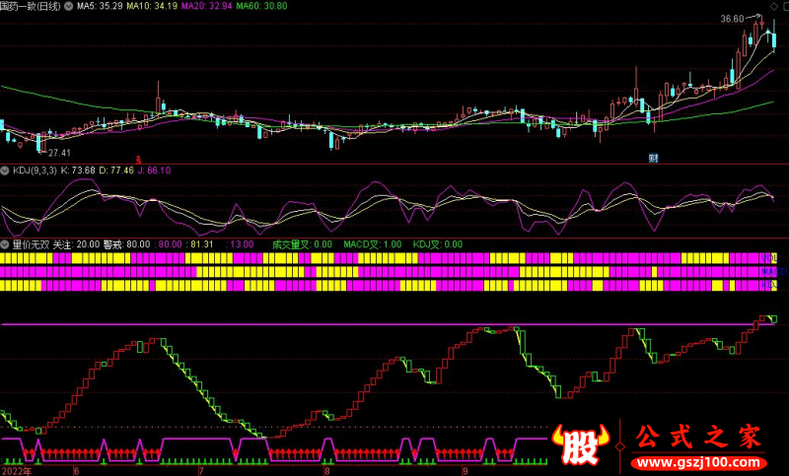Click the MA5: 35.29 value
This screenshot has width=789, height=476.
pos(100,6)
